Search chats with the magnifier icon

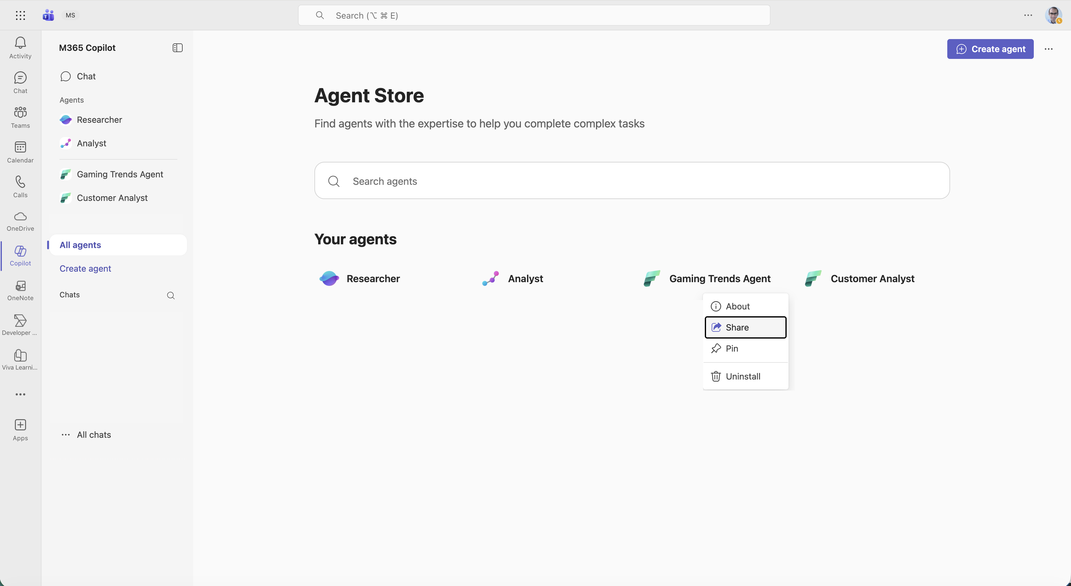tap(171, 295)
